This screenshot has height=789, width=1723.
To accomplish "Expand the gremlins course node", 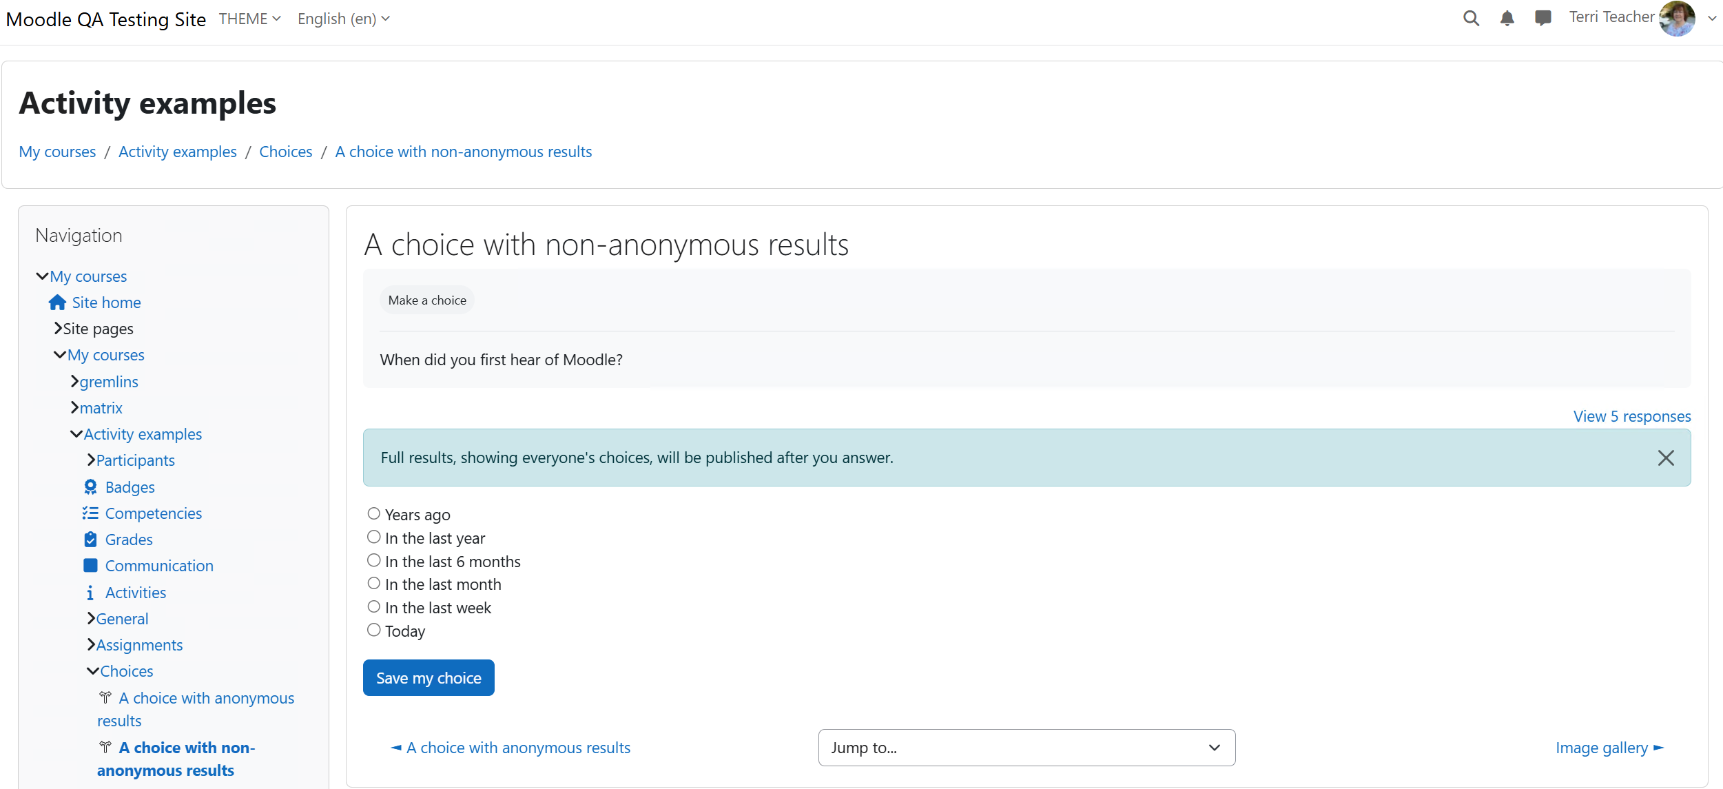I will click(74, 381).
